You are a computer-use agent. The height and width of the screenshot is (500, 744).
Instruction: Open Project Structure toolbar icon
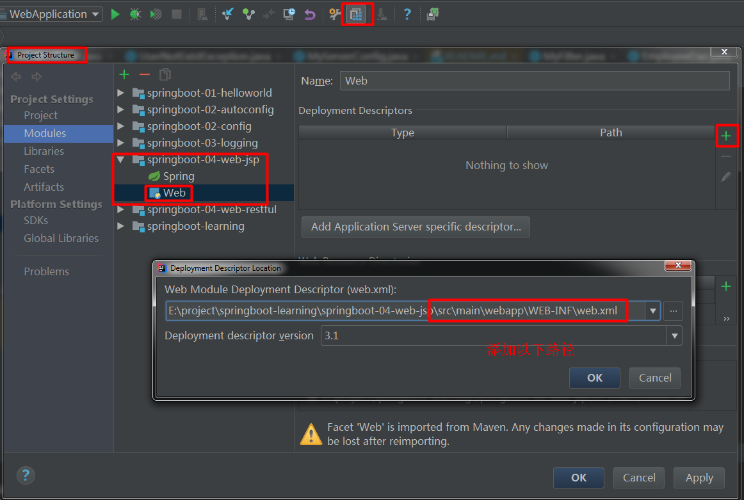coord(356,14)
